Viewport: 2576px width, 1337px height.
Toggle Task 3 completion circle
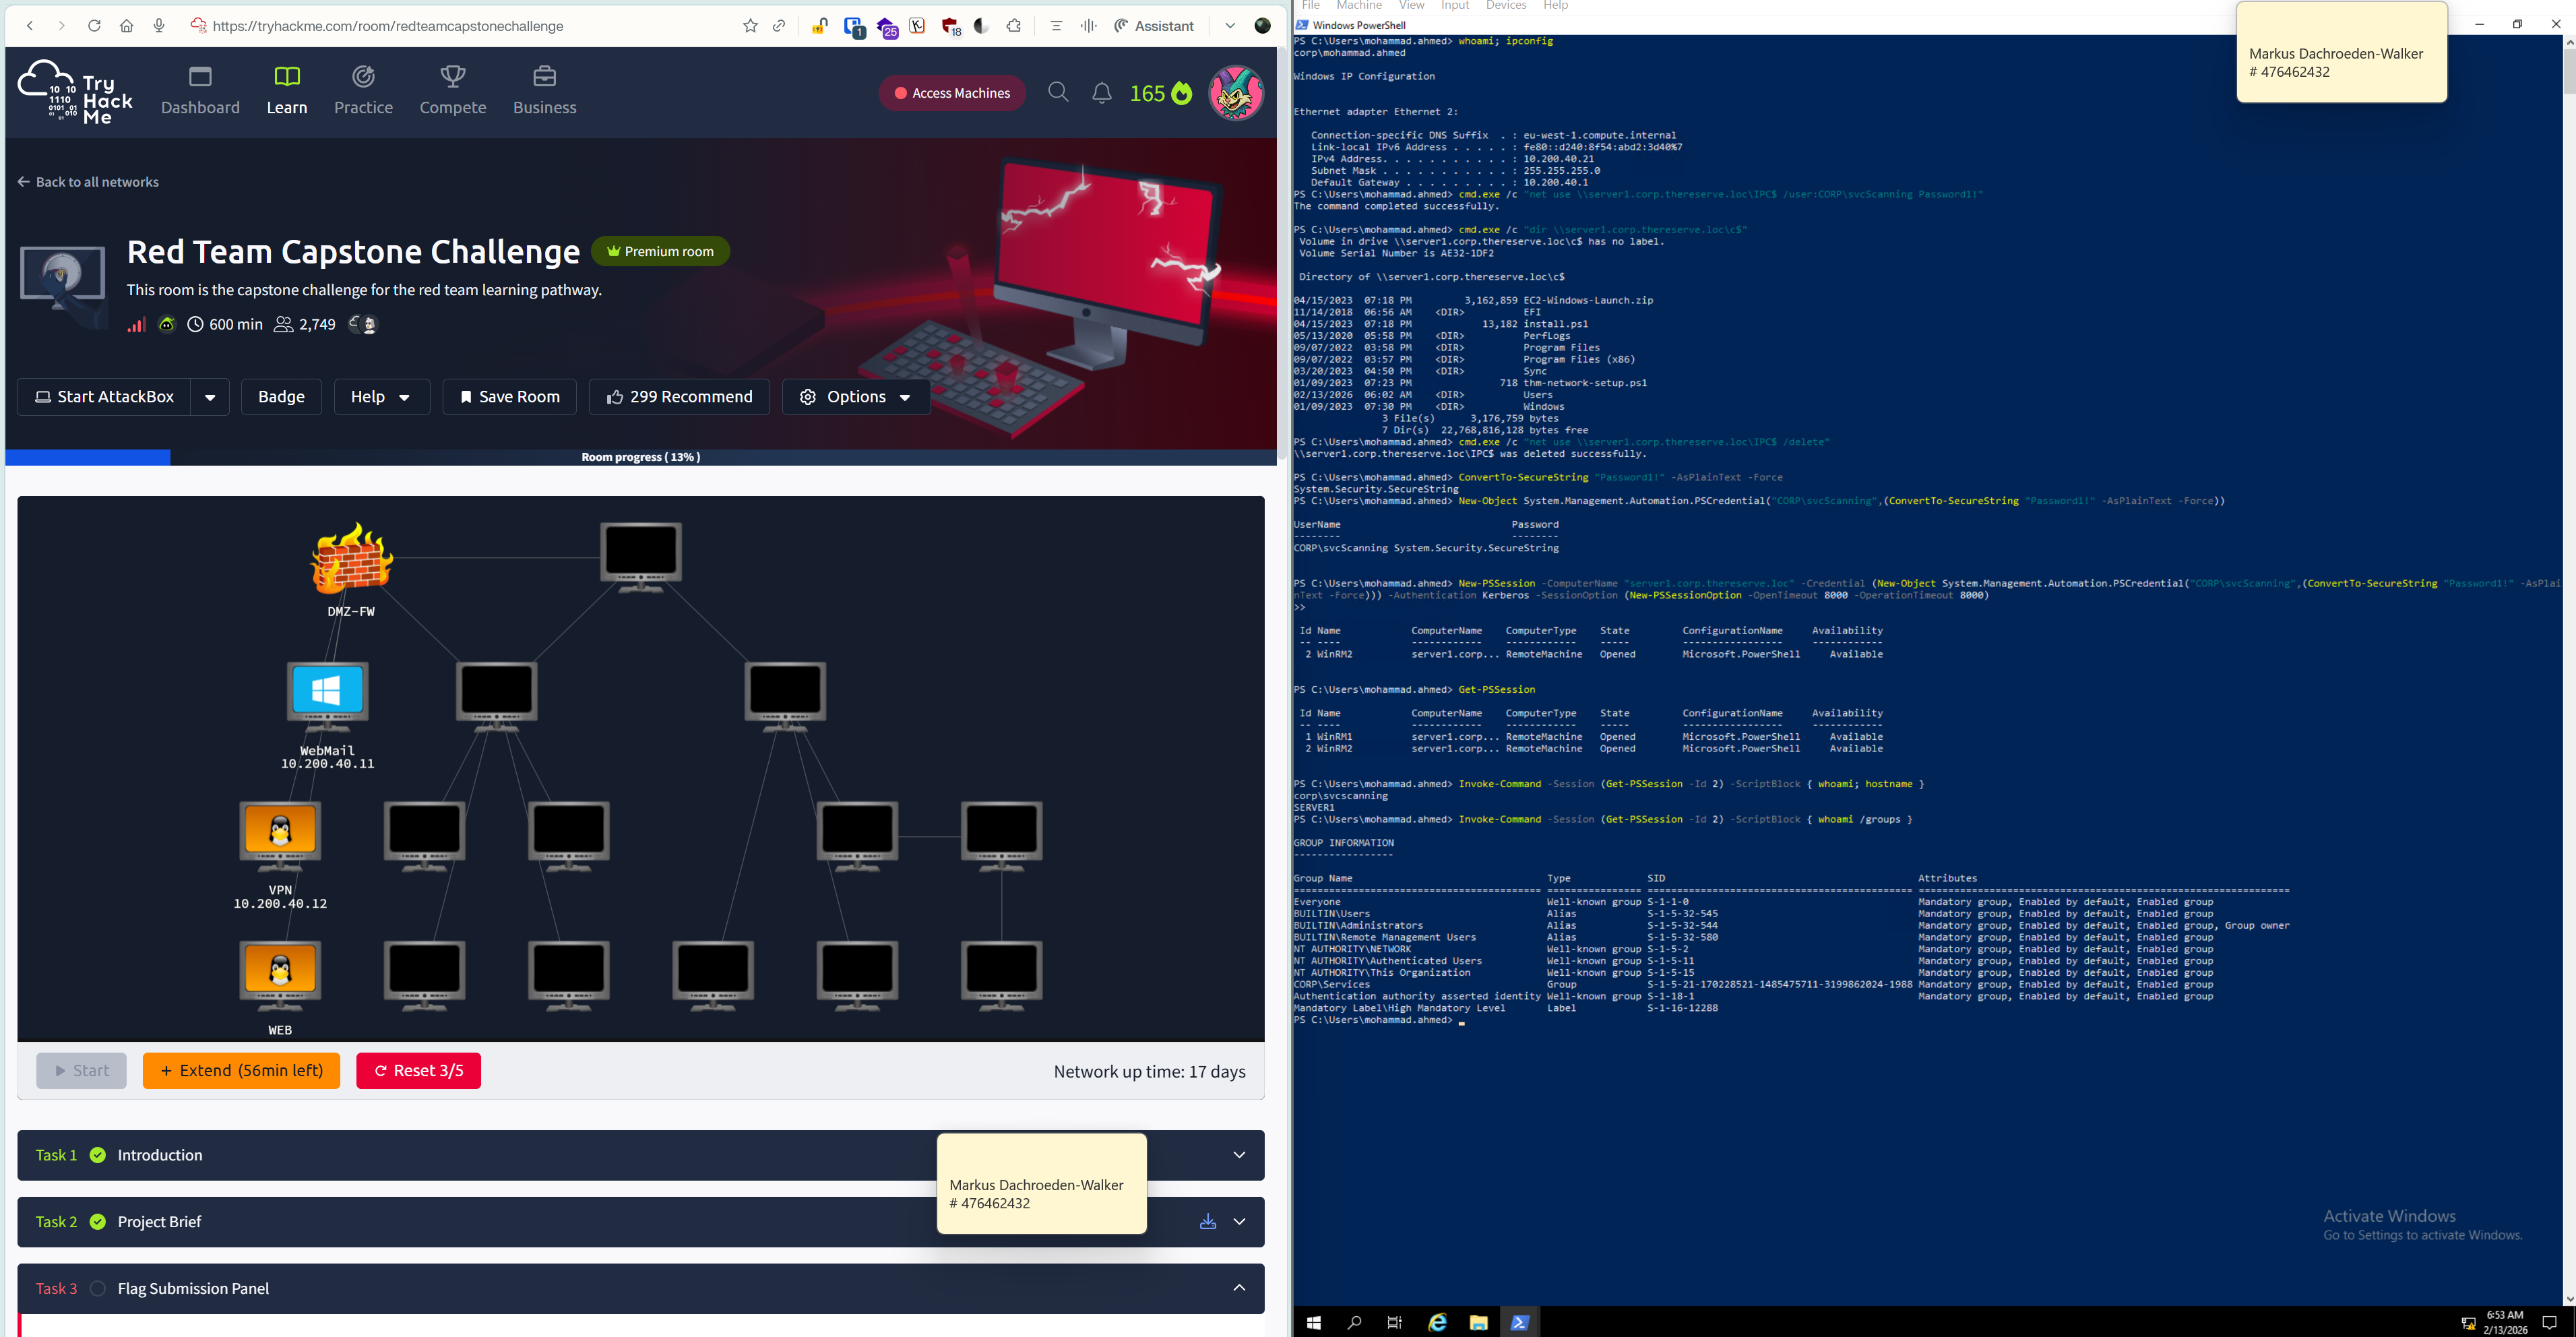pyautogui.click(x=98, y=1289)
